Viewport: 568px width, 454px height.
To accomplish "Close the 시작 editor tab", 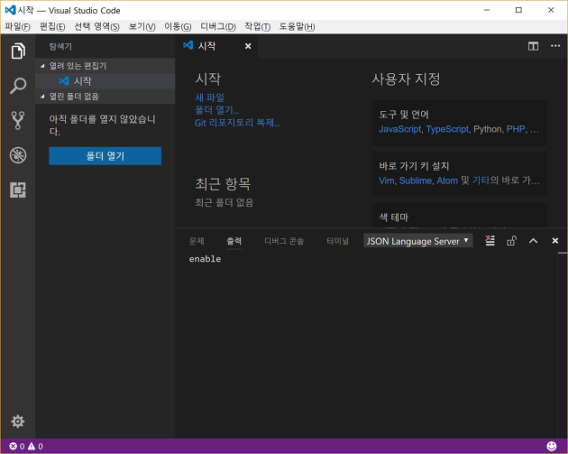I will tap(248, 46).
